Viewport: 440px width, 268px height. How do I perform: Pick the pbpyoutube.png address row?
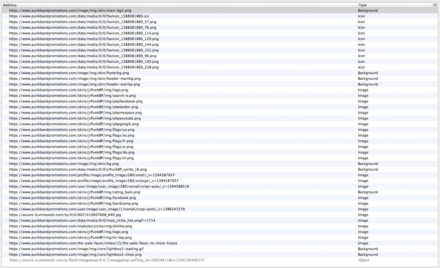(220, 118)
